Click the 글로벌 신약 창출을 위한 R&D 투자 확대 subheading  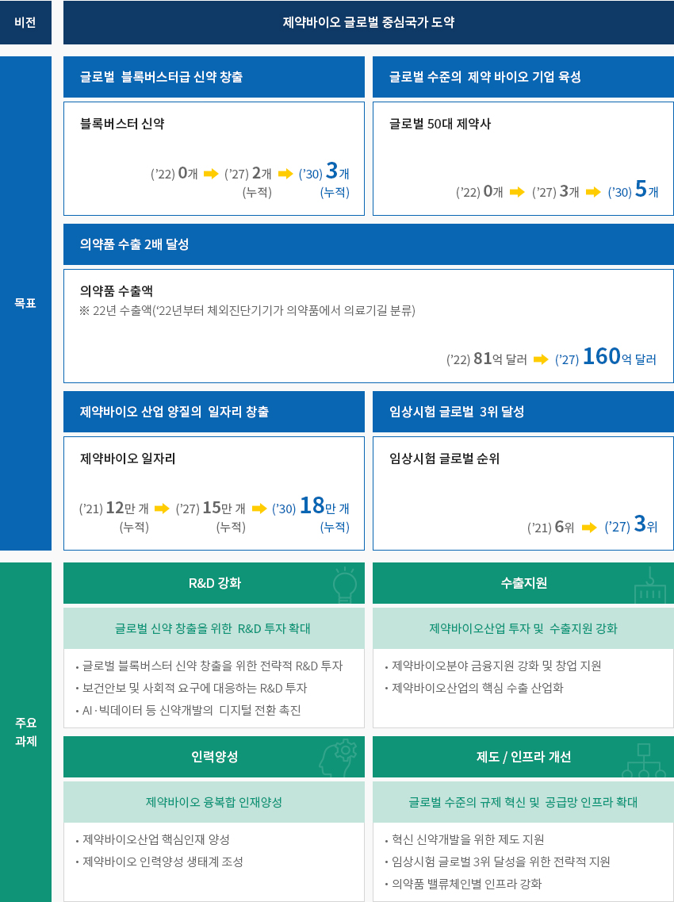[x=214, y=628]
